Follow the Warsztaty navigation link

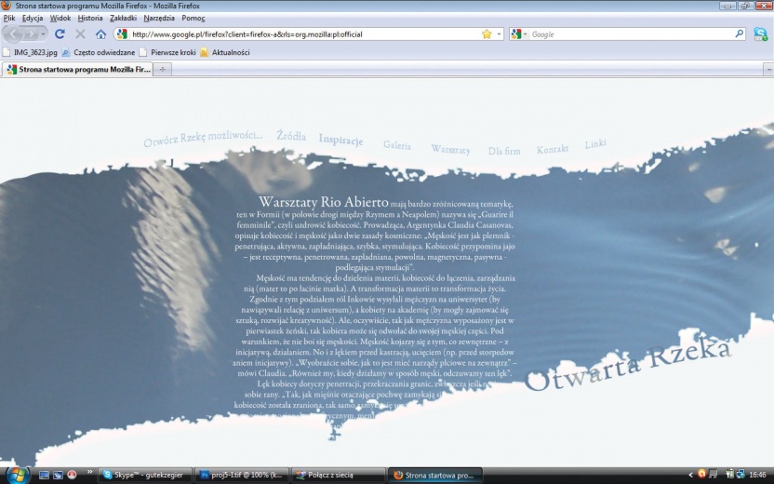pyautogui.click(x=450, y=150)
